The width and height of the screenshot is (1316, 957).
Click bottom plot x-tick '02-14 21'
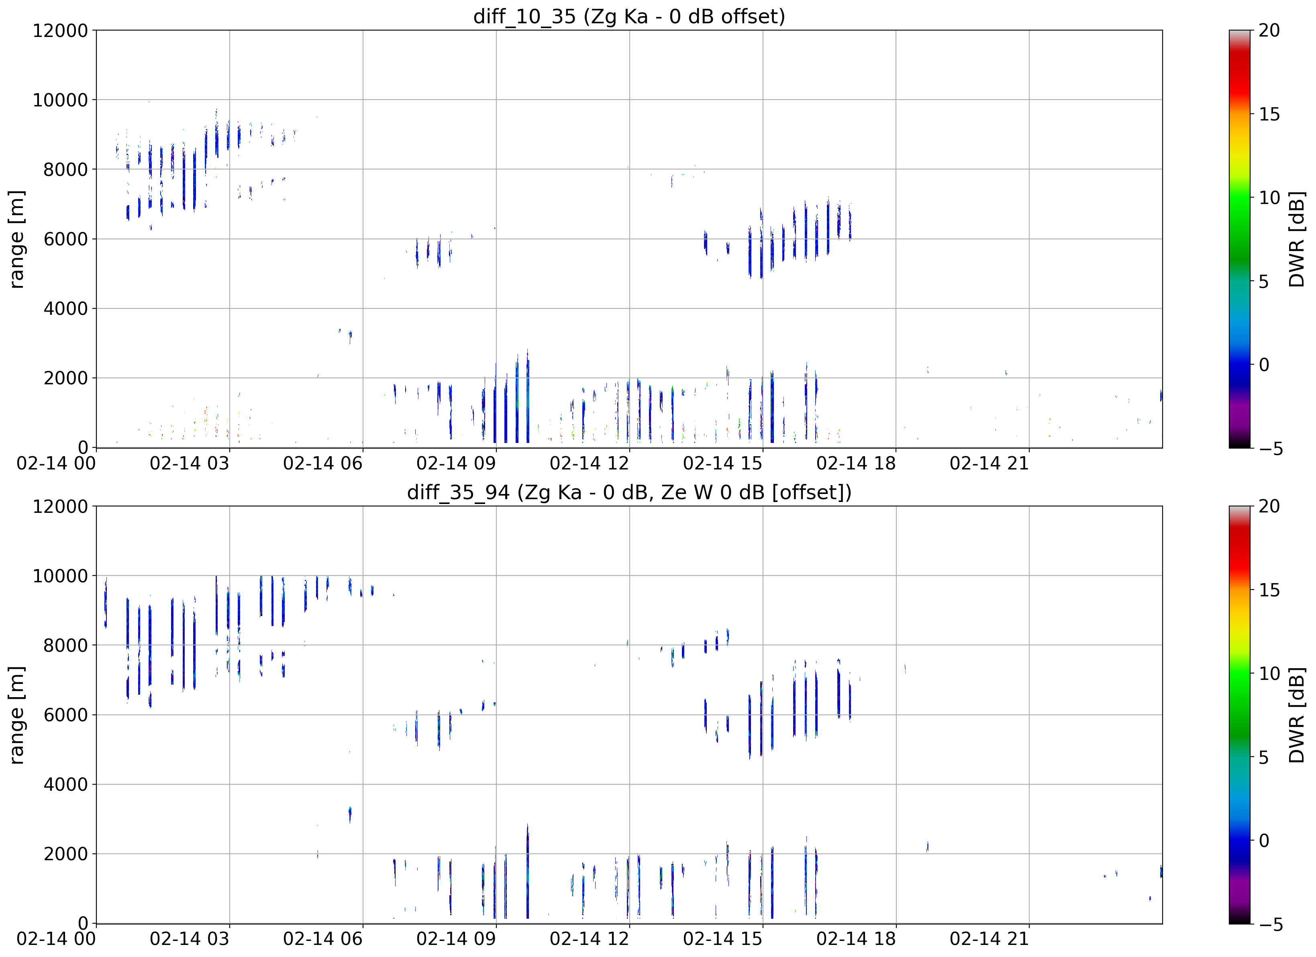coord(990,939)
